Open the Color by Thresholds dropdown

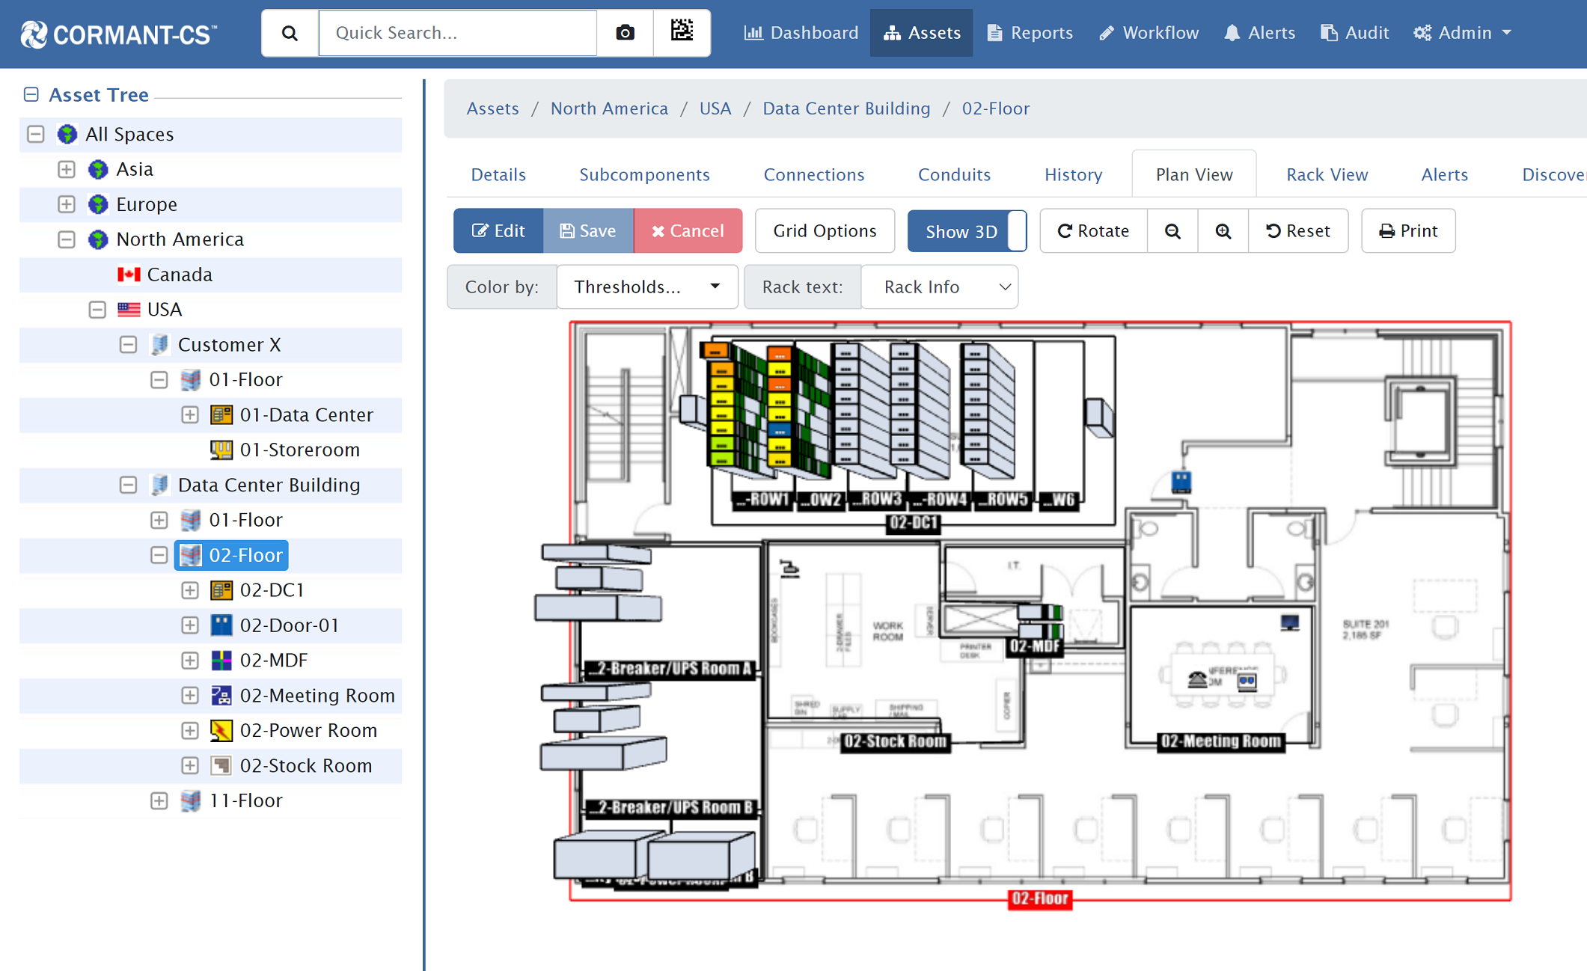click(x=646, y=287)
